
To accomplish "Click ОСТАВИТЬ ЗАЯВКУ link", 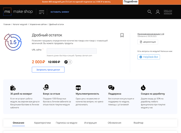I will click(x=60, y=12).
